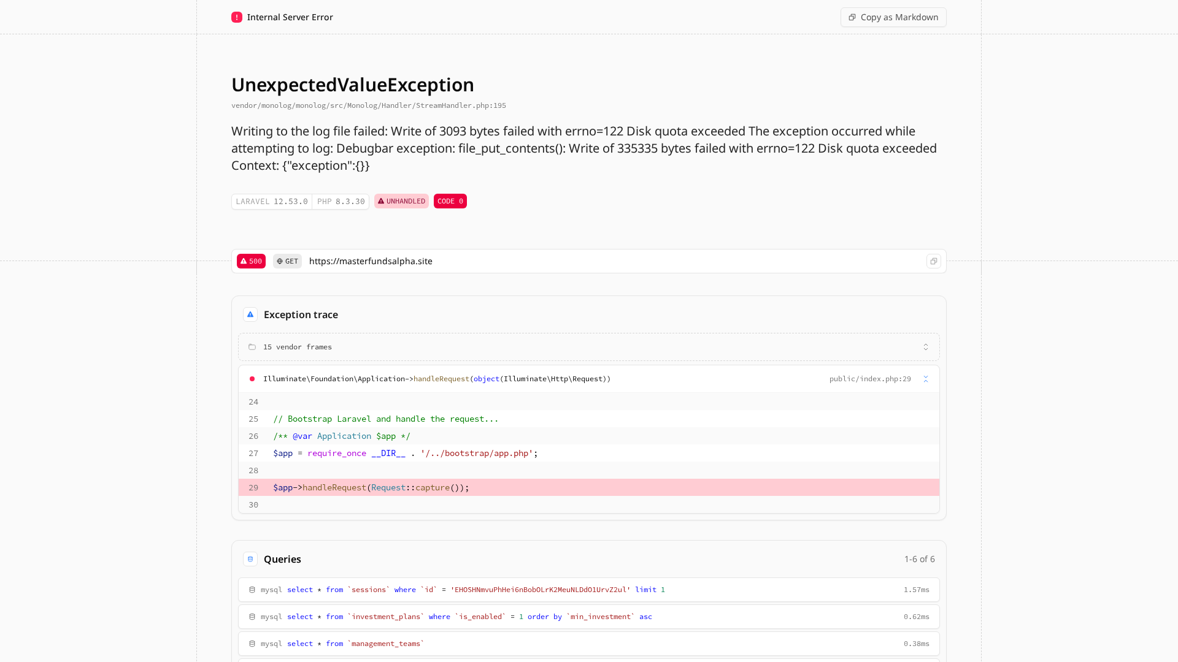Click the copy URL icon in request bar
The height and width of the screenshot is (662, 1178).
[934, 261]
